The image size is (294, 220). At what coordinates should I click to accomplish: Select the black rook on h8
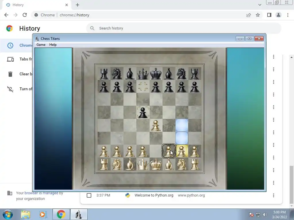[x=195, y=74]
